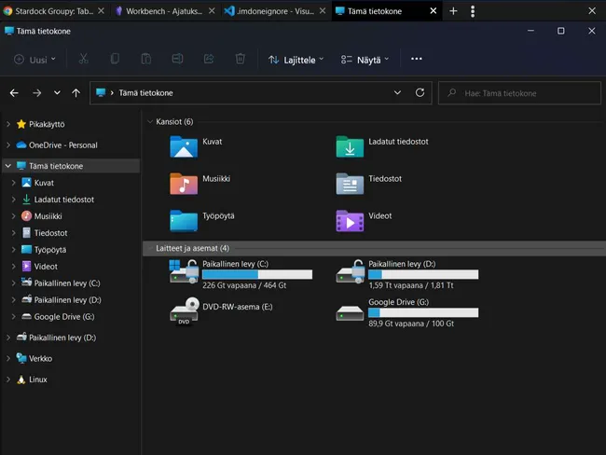Select Videot in the navigation tree

(x=46, y=267)
